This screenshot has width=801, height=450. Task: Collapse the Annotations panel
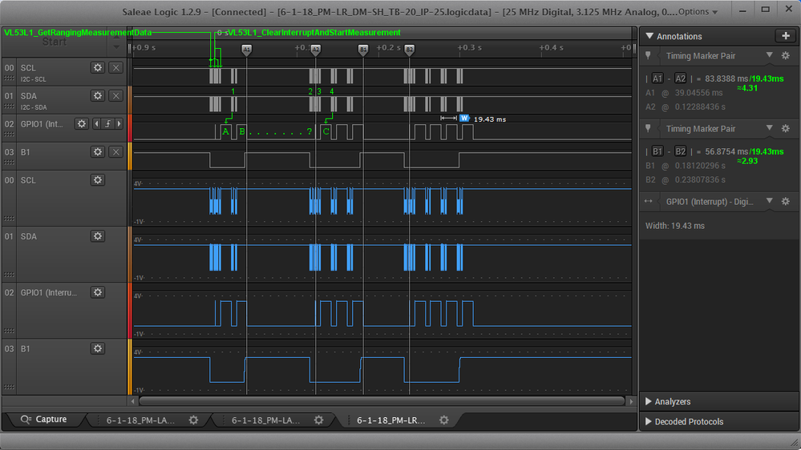[x=649, y=36]
